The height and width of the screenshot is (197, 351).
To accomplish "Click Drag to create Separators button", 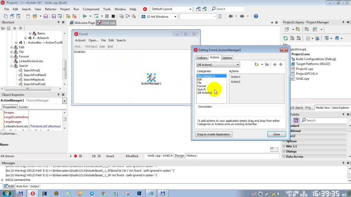I will tap(213, 134).
